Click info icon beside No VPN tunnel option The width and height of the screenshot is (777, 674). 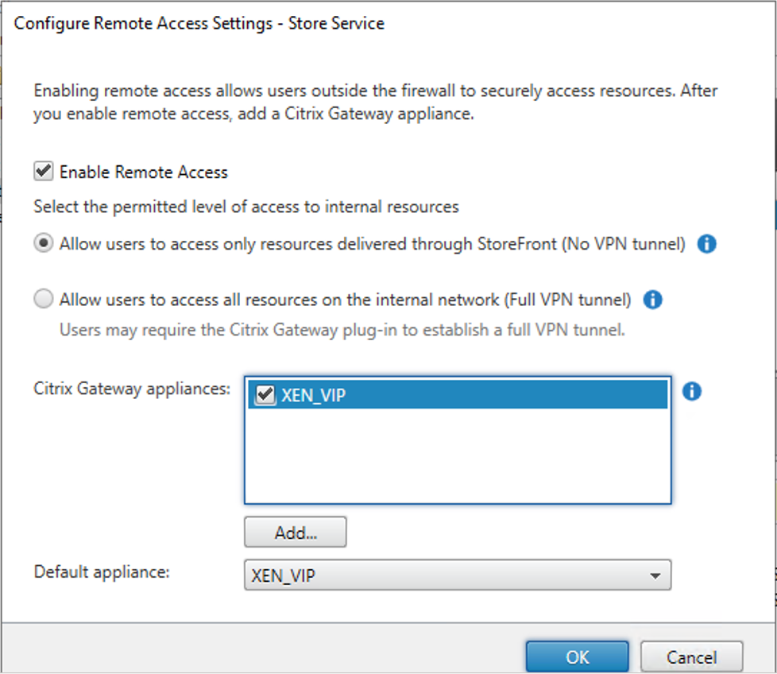point(706,244)
